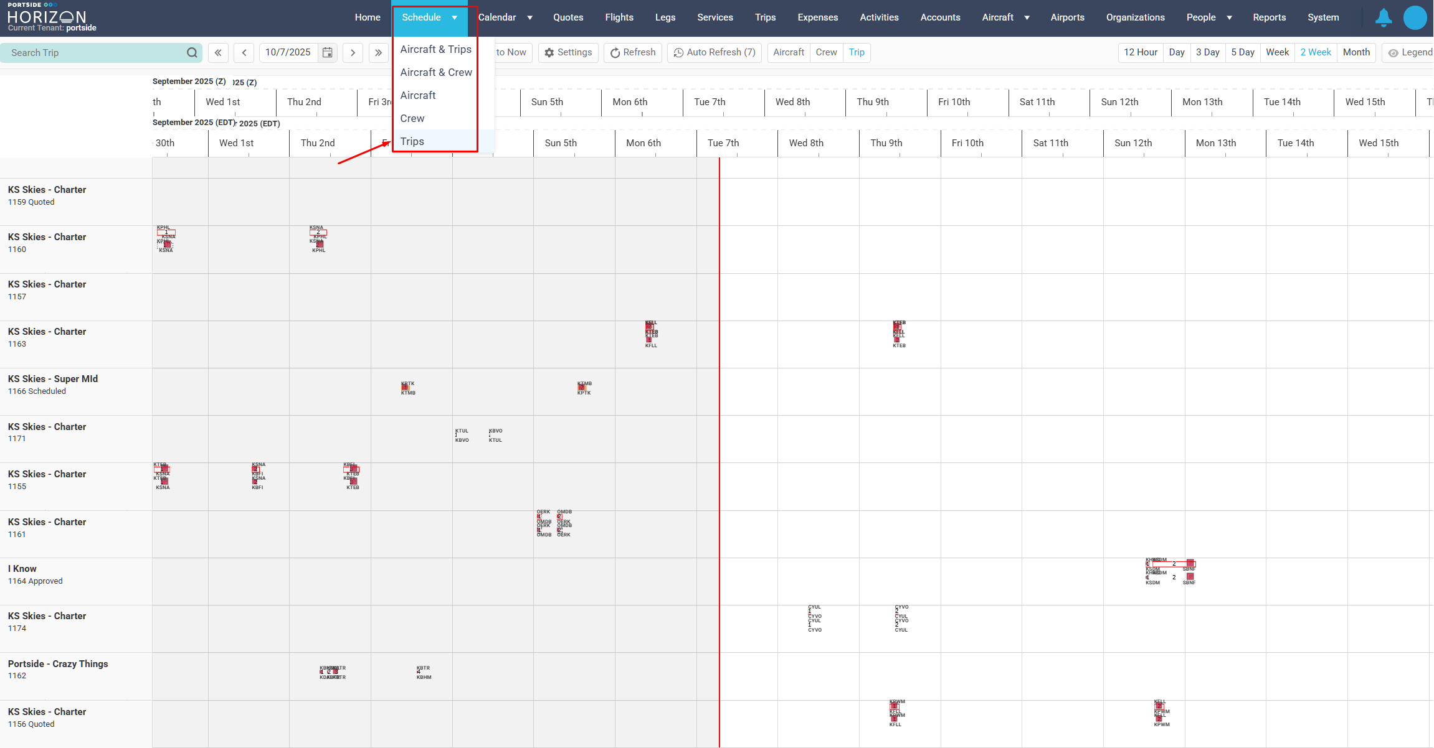Expand the Calendar menu dropdown
The width and height of the screenshot is (1434, 748).
click(529, 17)
